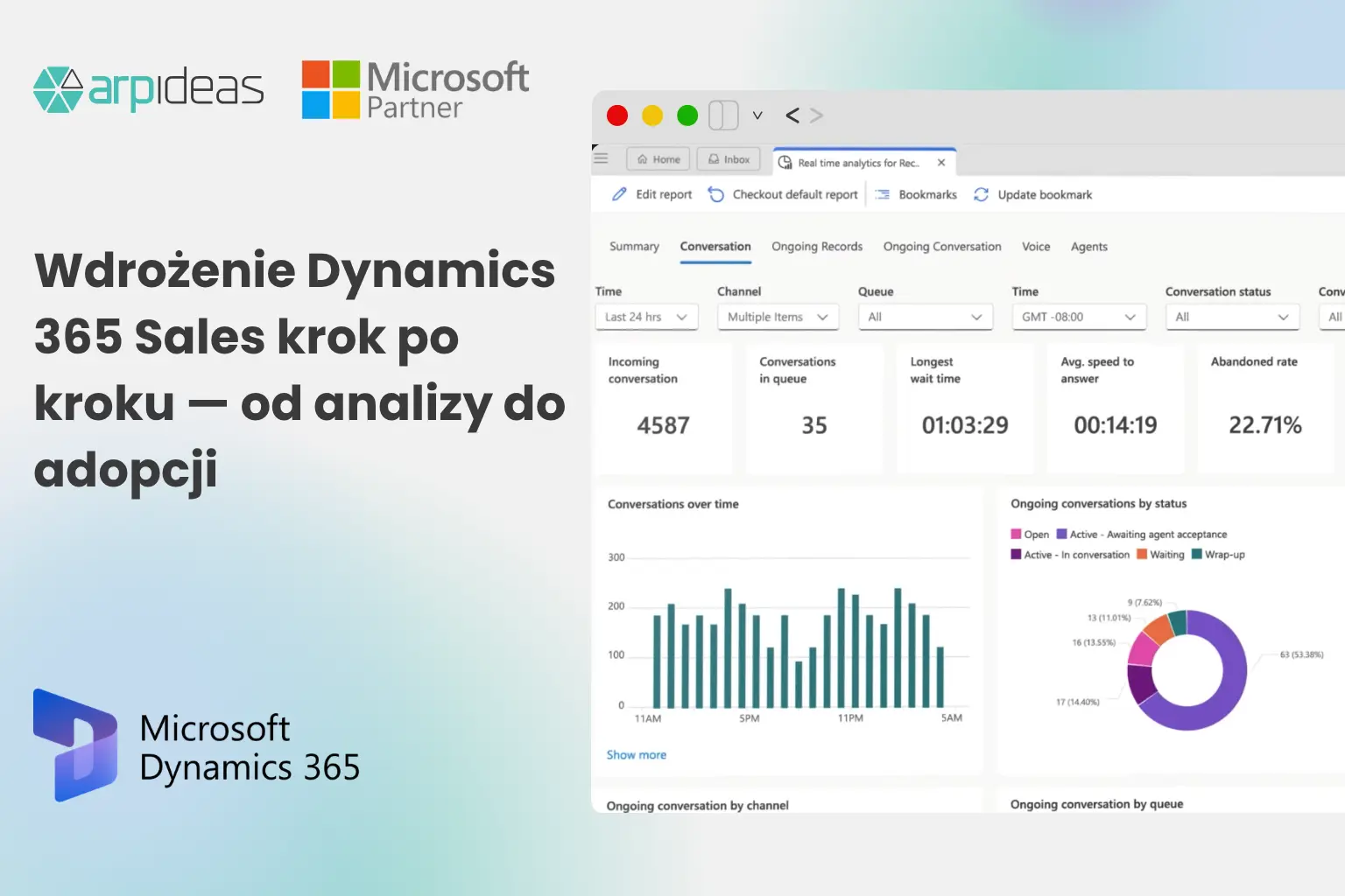Close the Real time analytics tab
This screenshot has width=1345, height=896.
[x=941, y=163]
